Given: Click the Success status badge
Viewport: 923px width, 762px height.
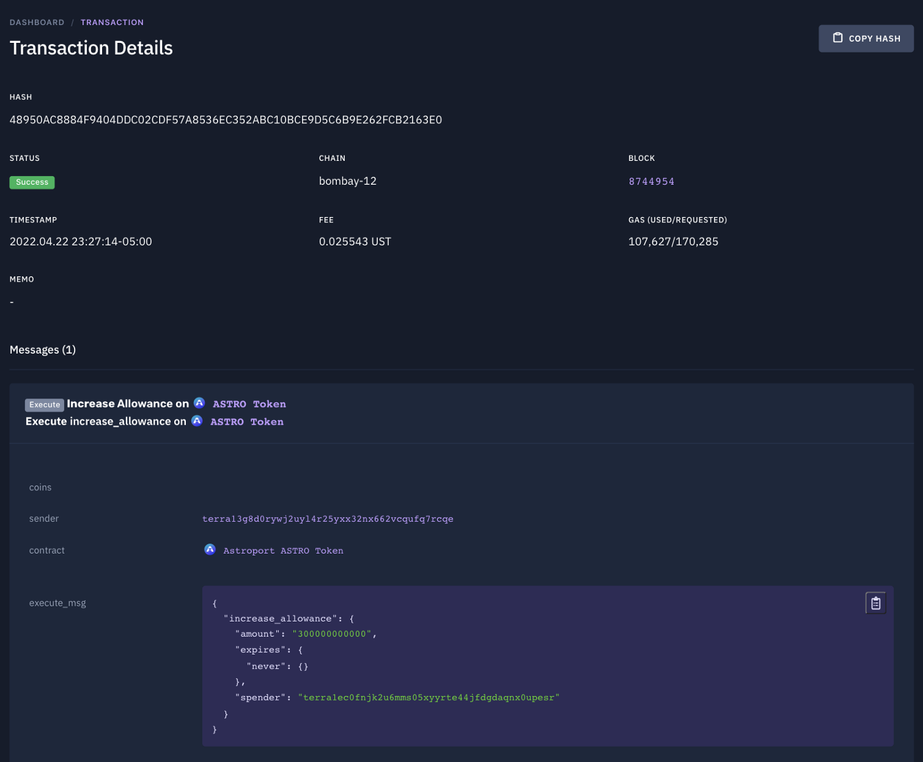Looking at the screenshot, I should click(x=32, y=182).
